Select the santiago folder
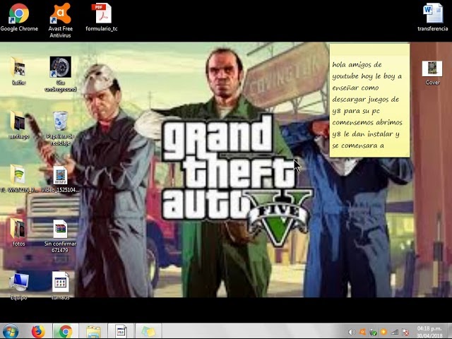452x339 pixels. [19, 125]
